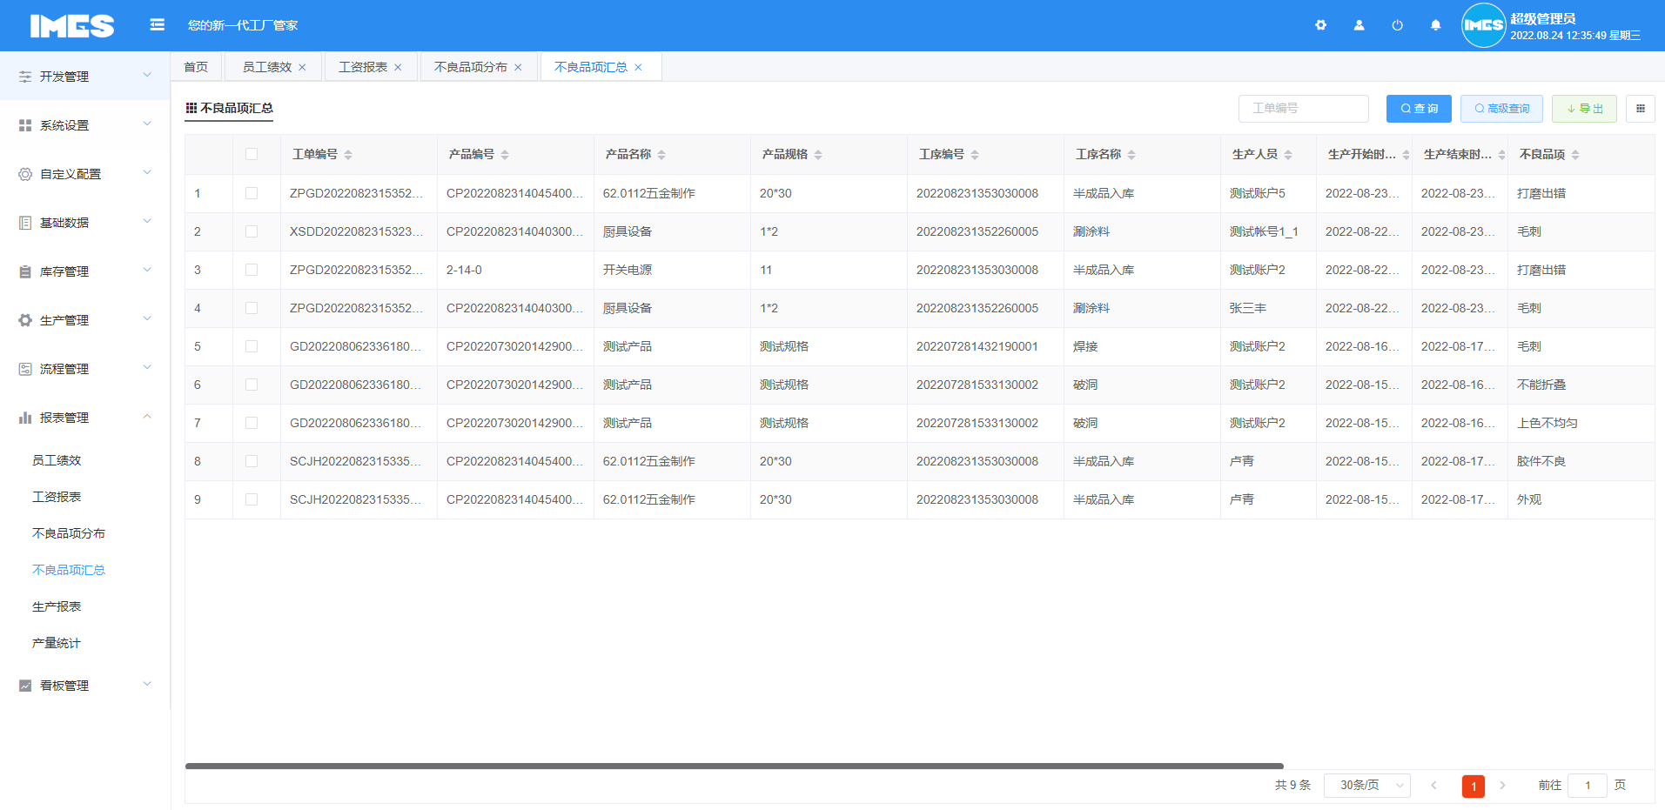Click the 查询 search button

click(x=1419, y=109)
